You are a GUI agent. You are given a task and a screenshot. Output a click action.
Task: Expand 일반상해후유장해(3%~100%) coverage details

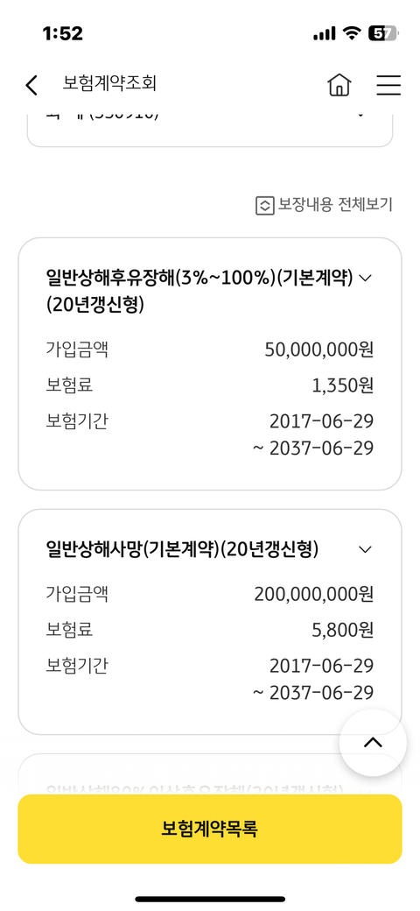365,278
